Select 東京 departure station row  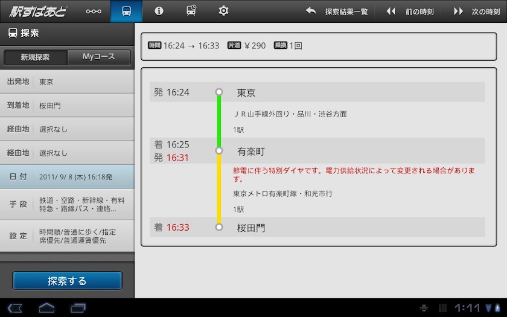click(317, 92)
